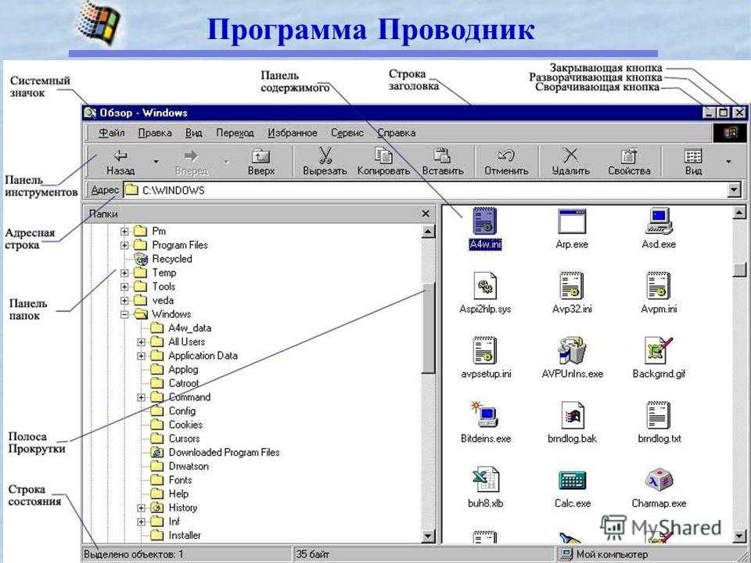The width and height of the screenshot is (751, 563).
Task: Copy using the Копировать icon
Action: [x=383, y=162]
